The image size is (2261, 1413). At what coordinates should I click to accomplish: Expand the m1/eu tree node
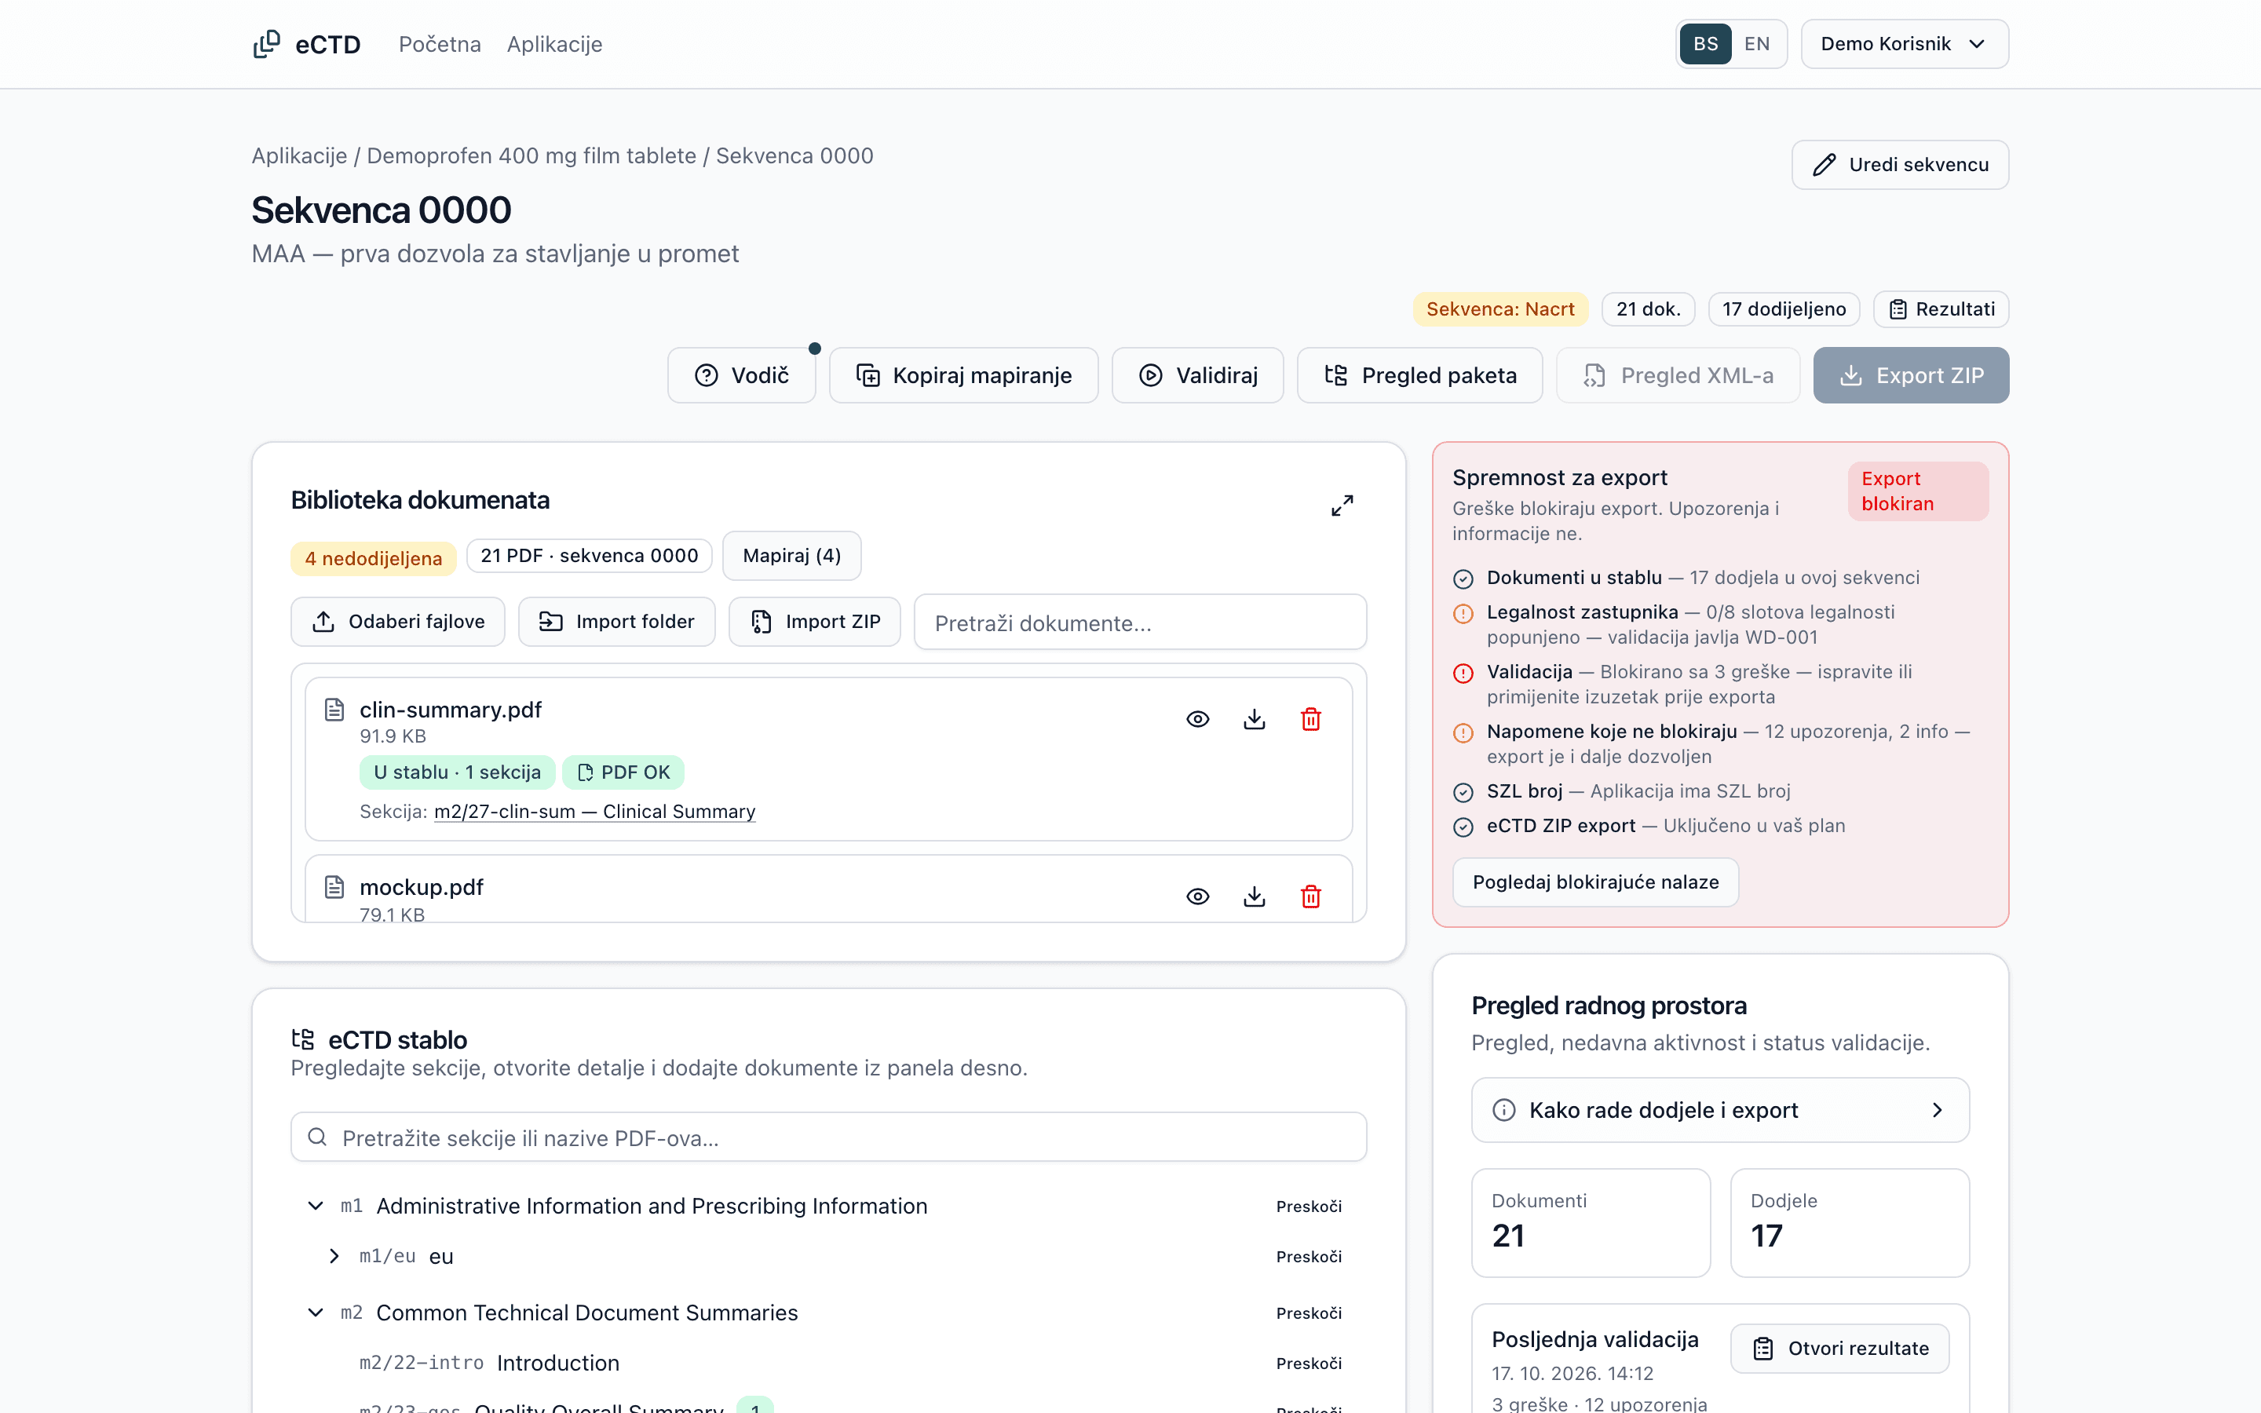tap(334, 1256)
